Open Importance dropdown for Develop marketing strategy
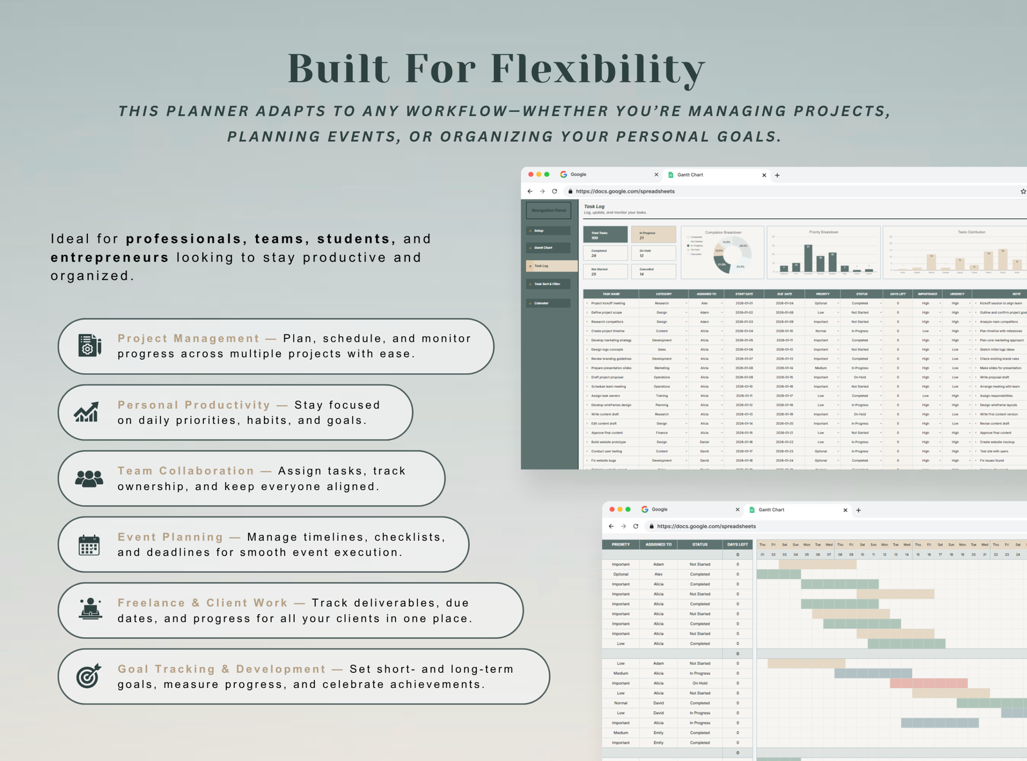The width and height of the screenshot is (1027, 761). point(940,340)
